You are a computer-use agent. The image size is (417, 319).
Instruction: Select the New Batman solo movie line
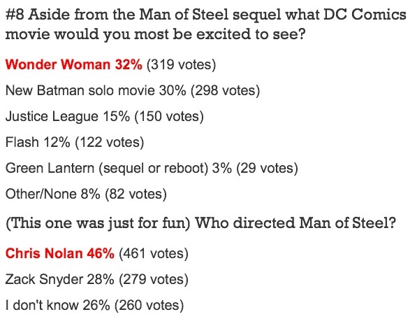point(133,90)
